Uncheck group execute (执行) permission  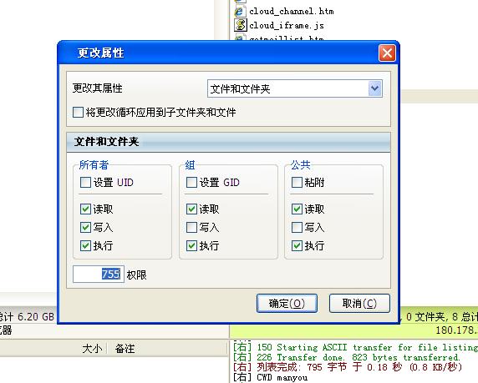191,245
